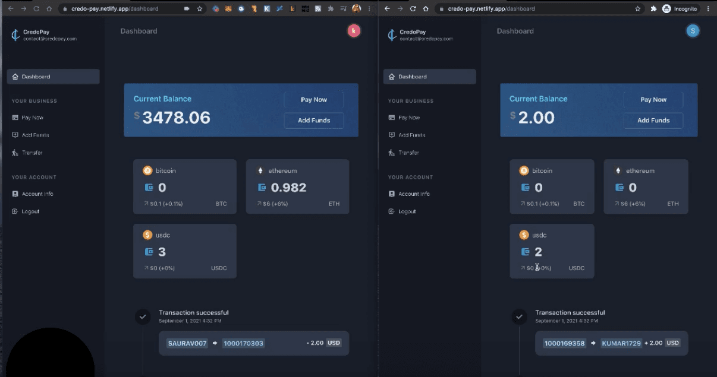Viewport: 717px width, 377px height.
Task: Click the Incognito profile badge
Action: coord(680,9)
